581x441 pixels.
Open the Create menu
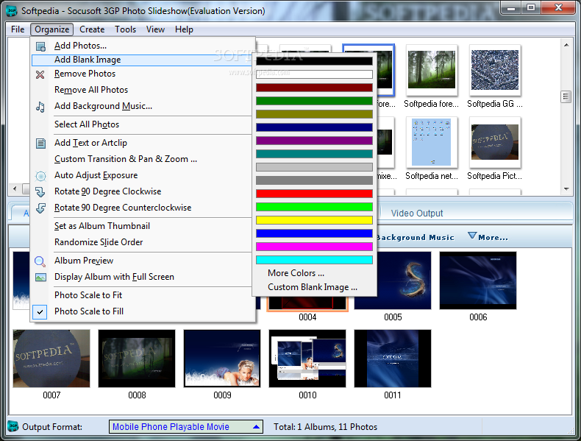pyautogui.click(x=92, y=29)
